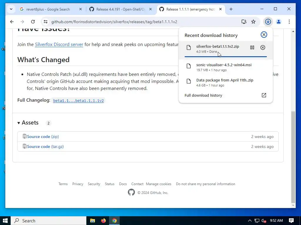This screenshot has width=301, height=225.
Task: Click the GitHub logo in footer
Action: (131, 192)
